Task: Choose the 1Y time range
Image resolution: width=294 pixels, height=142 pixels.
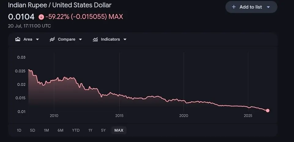Action: pyautogui.click(x=90, y=130)
